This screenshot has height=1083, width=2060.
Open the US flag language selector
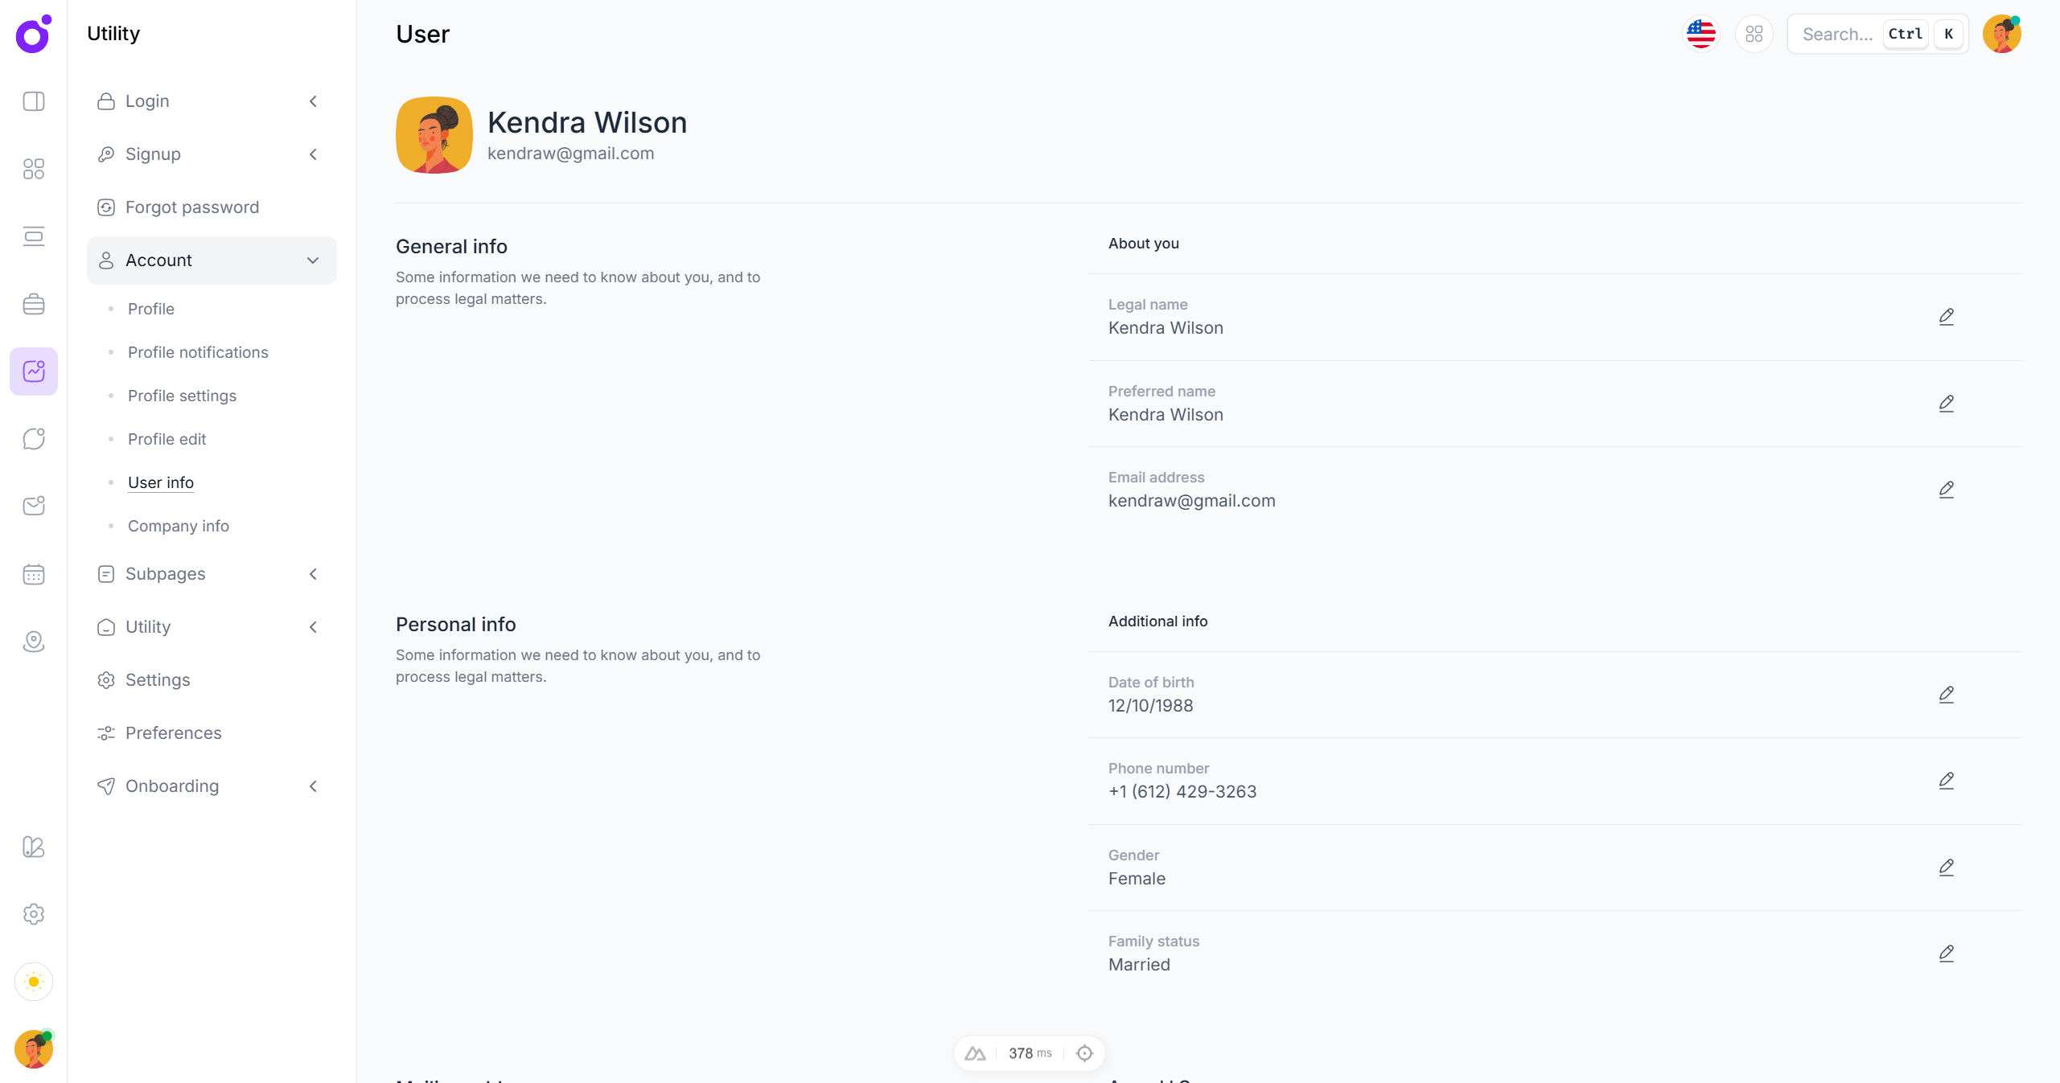click(x=1700, y=34)
